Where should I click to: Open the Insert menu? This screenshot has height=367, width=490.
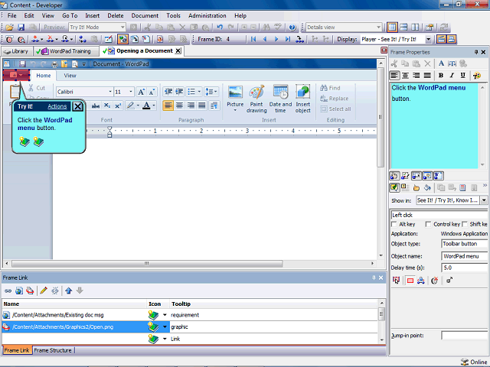point(92,15)
